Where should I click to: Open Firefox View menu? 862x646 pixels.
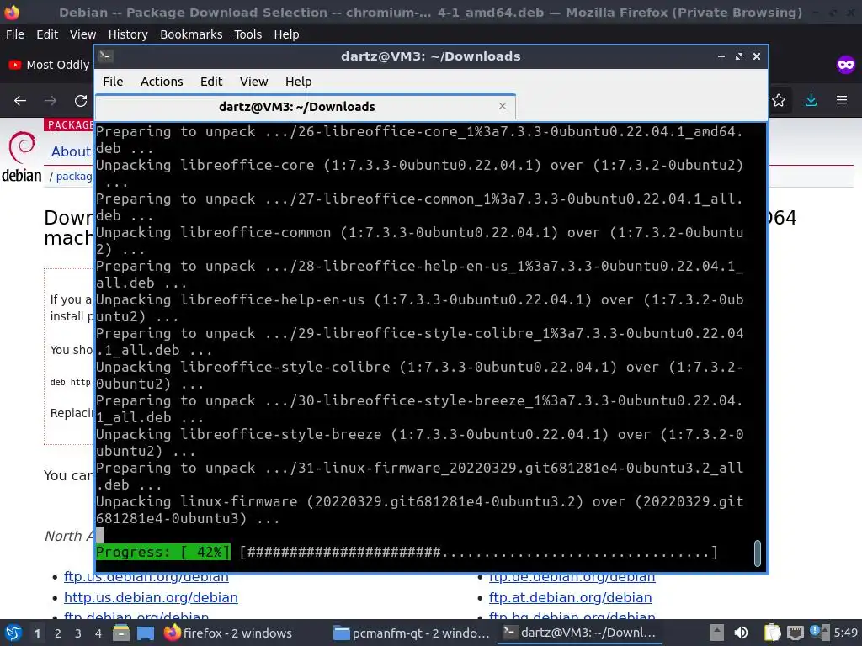click(82, 34)
